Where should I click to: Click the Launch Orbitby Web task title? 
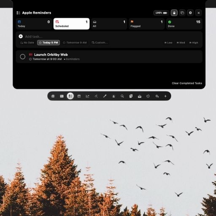51,54
